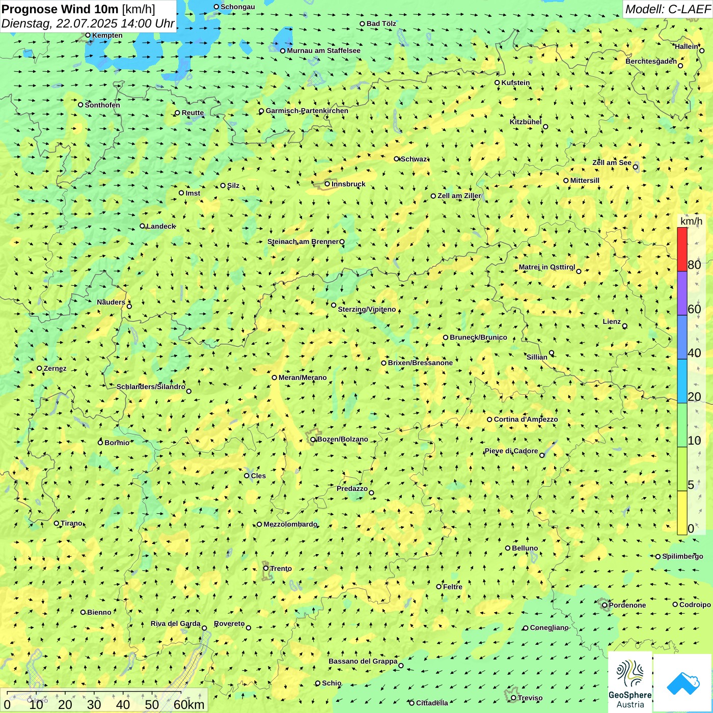
Task: Click the Bozen/Bolzano city marker
Action: pyautogui.click(x=313, y=440)
